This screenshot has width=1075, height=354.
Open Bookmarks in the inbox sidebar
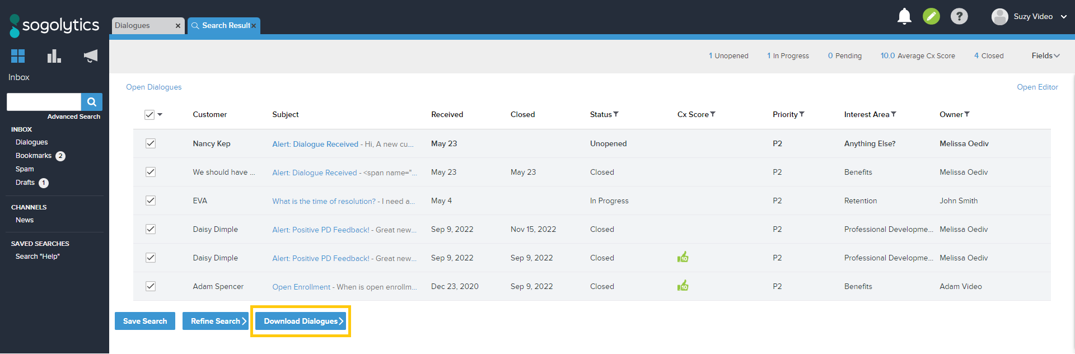click(34, 156)
